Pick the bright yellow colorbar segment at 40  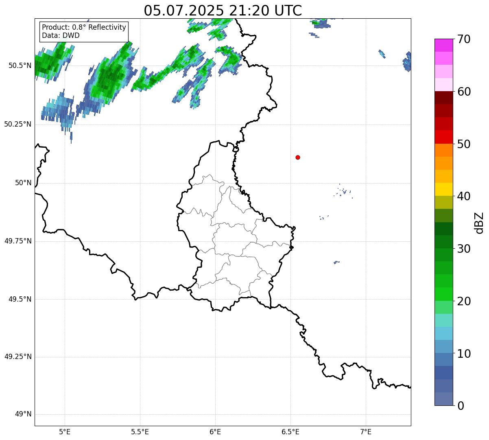click(444, 189)
